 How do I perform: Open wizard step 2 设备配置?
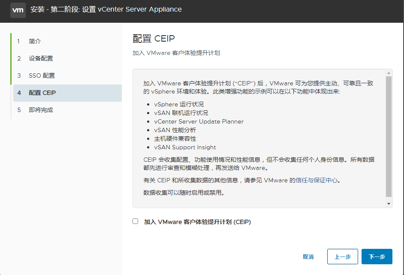(x=67, y=58)
